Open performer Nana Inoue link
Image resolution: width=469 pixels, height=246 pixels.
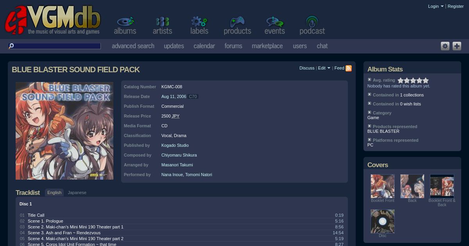172,175
